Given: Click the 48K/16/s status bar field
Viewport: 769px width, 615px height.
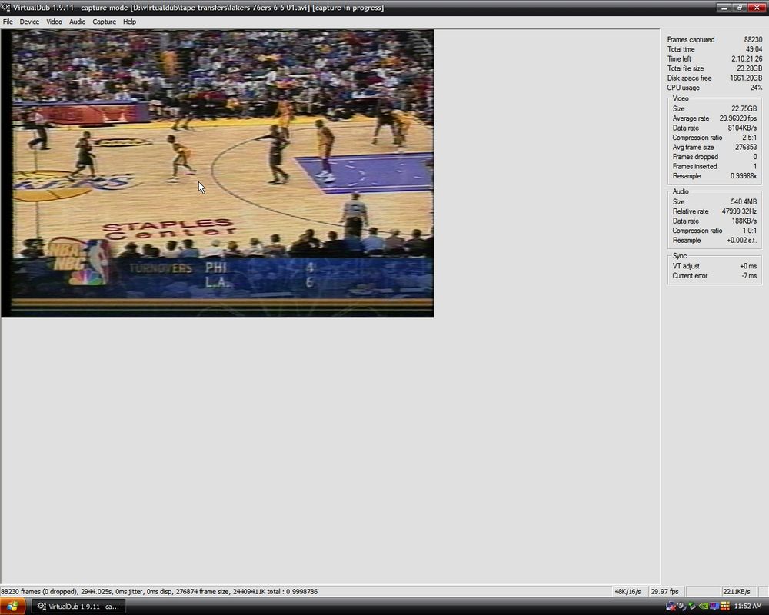Looking at the screenshot, I should point(629,591).
